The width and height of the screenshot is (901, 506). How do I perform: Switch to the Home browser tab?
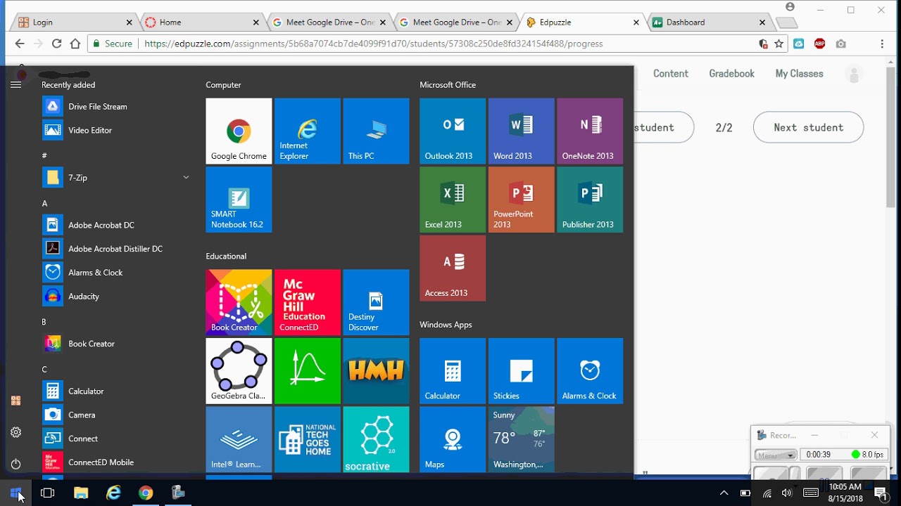[x=203, y=22]
